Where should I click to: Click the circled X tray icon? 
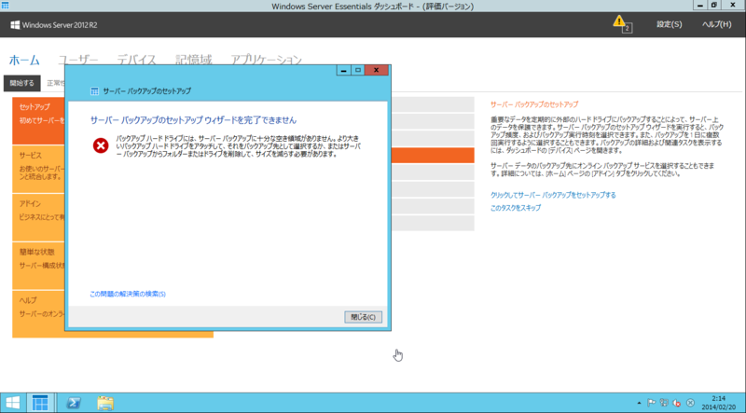tap(690, 403)
